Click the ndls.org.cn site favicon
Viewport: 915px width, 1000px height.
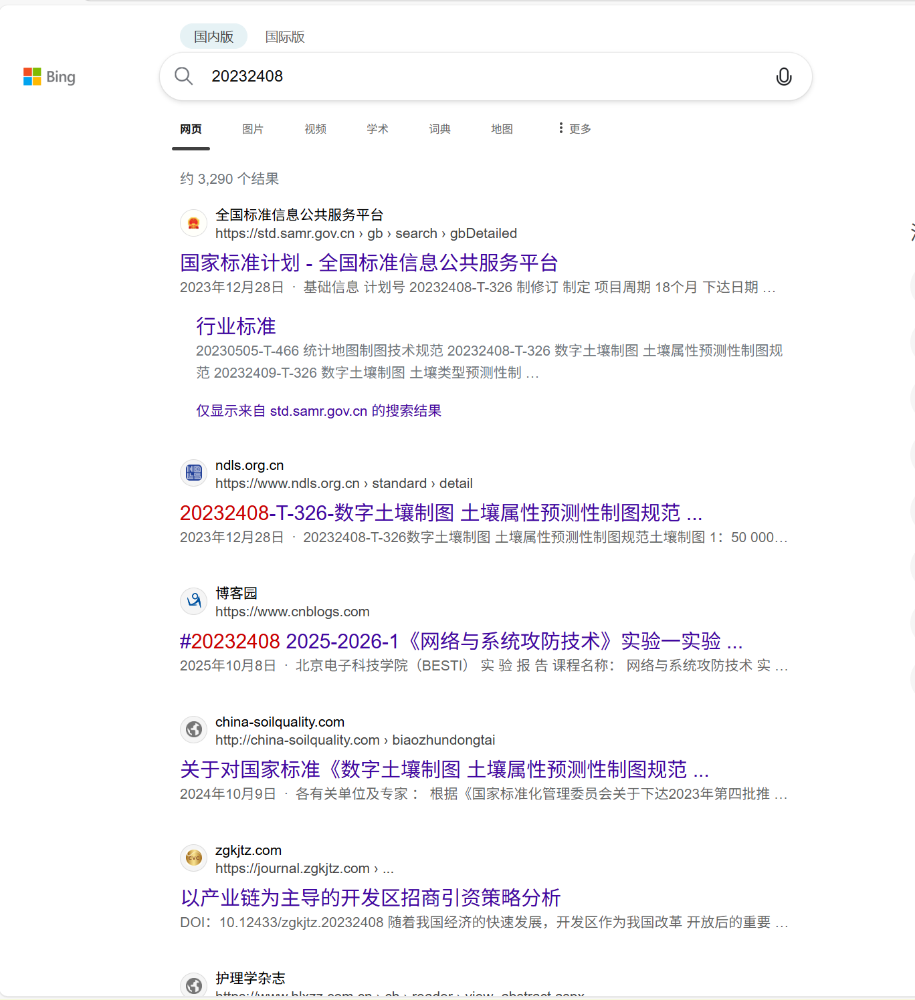point(194,473)
